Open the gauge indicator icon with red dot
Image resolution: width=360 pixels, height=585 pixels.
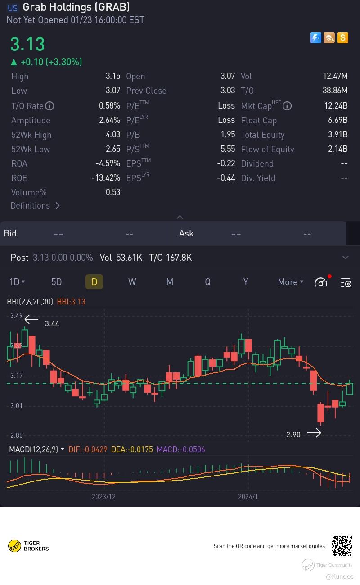[x=321, y=282]
